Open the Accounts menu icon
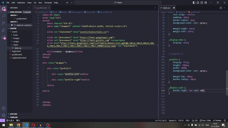The height and width of the screenshot is (128, 228). [4, 108]
